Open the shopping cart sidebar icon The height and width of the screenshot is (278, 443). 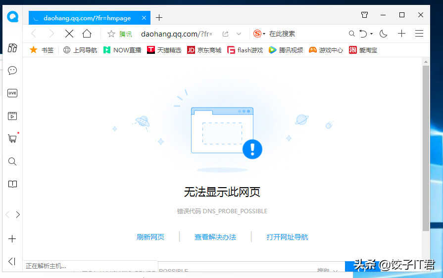pyautogui.click(x=12, y=138)
